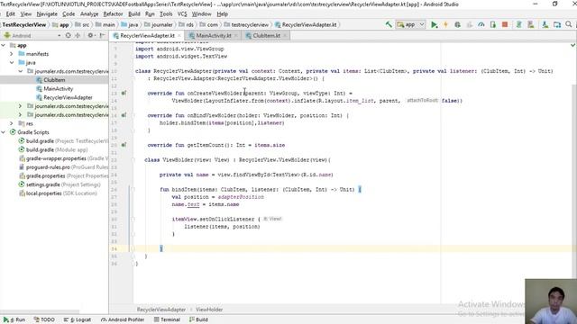Attach debugger to Android process icon
577x324 pixels.
coord(493,24)
